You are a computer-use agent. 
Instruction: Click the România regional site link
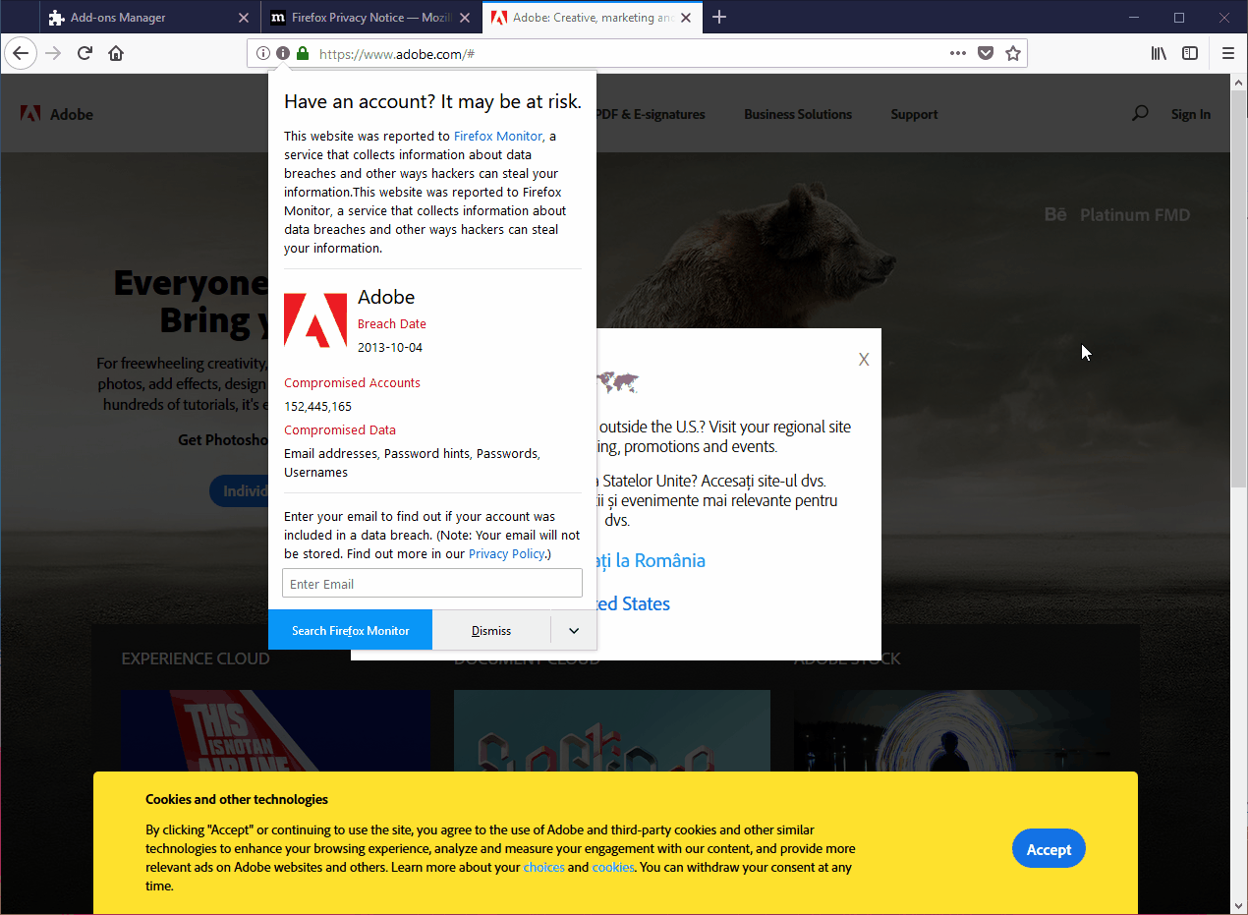coord(651,560)
